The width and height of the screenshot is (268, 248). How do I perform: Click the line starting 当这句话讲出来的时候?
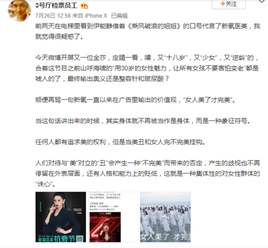pyautogui.click(x=143, y=121)
